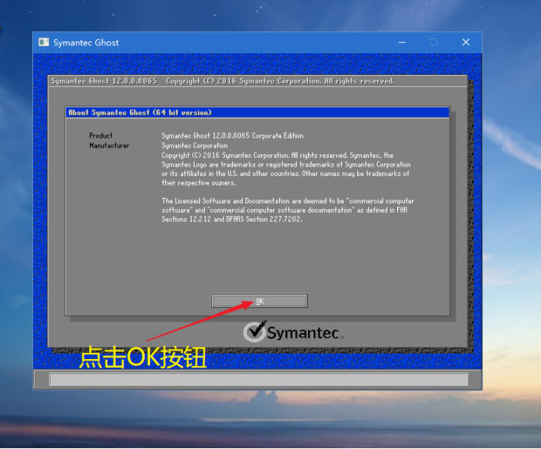Click 'Symantec Ghost 12.0.0.8065 Corporate Edition' text

(232, 135)
